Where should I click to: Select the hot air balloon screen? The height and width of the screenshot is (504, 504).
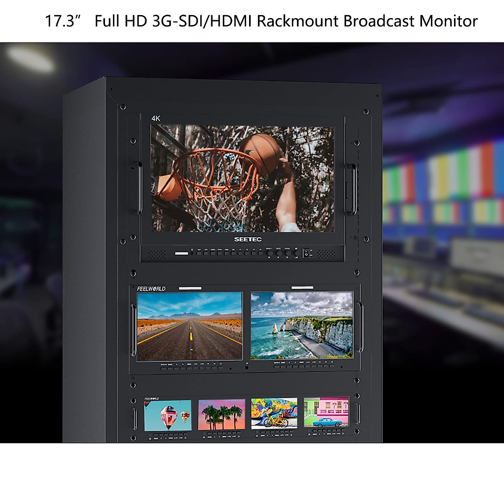(x=168, y=415)
